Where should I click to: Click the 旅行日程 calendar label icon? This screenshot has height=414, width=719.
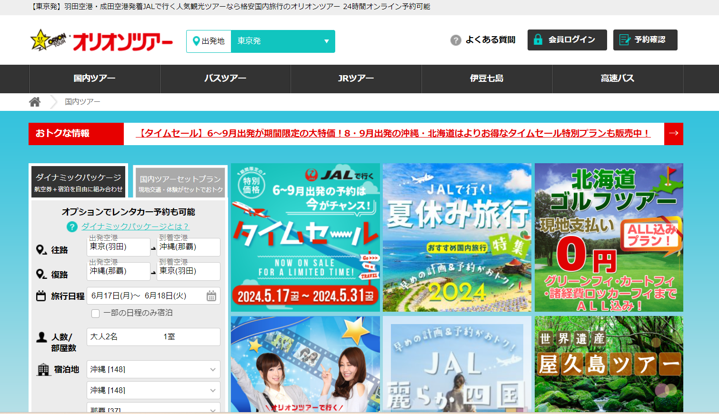[41, 296]
